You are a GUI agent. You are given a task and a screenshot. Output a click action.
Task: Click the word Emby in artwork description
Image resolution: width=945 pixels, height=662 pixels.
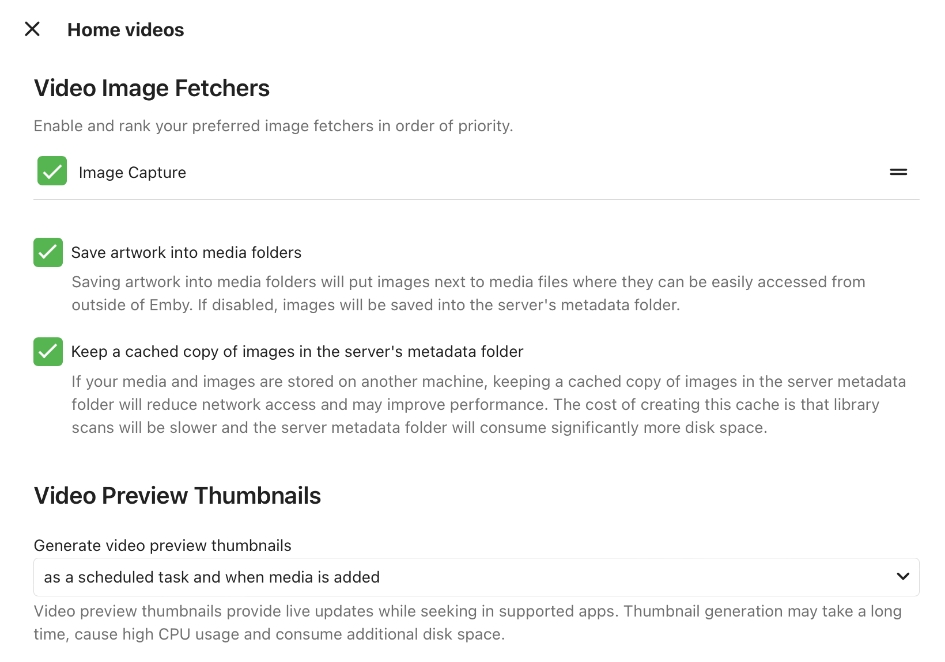[x=169, y=305]
